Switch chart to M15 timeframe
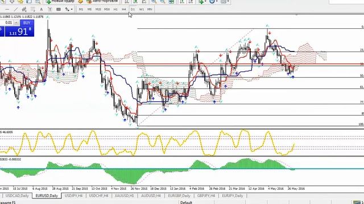 point(98,9)
